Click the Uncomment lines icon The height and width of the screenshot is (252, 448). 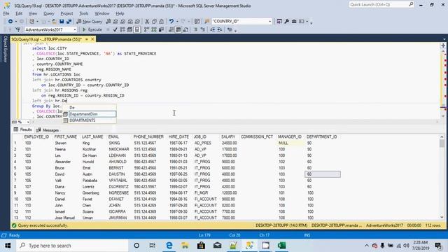202,29
